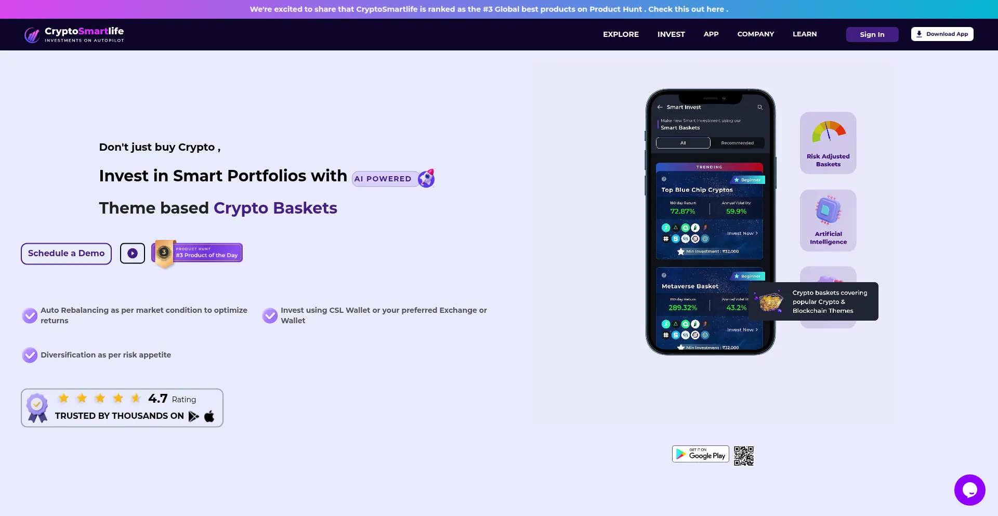Click the Min Investment star on Blue Chip card
This screenshot has width=998, height=516.
(681, 252)
